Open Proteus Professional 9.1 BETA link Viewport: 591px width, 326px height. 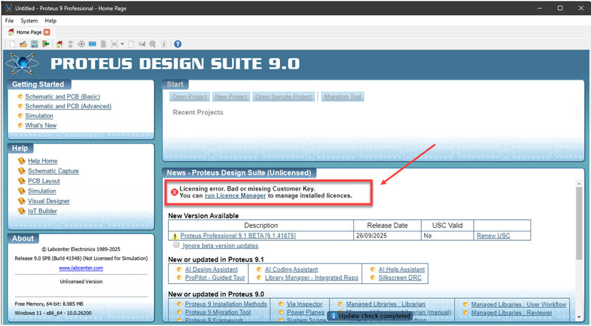tap(238, 235)
